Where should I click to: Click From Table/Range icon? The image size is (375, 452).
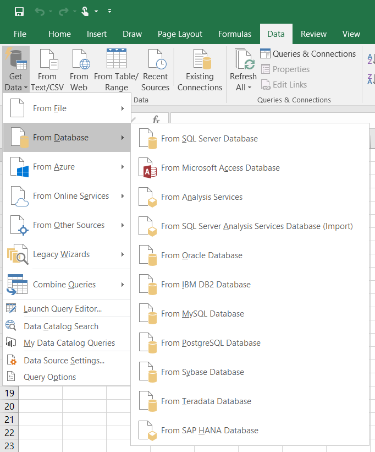(x=116, y=58)
